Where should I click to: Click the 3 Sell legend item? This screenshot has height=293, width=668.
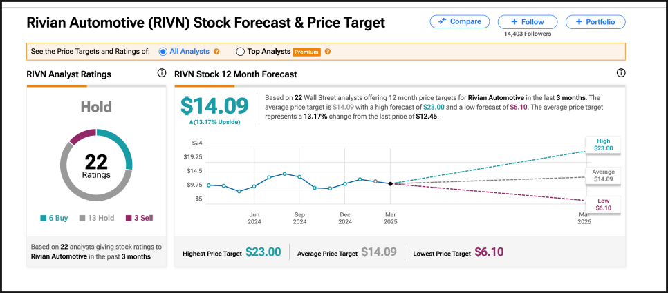139,219
